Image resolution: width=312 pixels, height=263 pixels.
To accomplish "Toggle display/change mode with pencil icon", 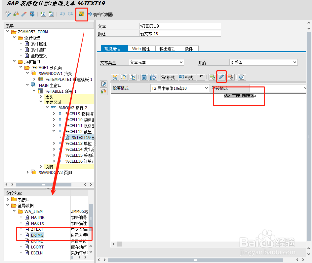I will (x=8, y=15).
